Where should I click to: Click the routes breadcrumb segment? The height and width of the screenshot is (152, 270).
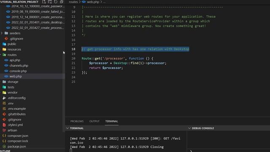73,2
